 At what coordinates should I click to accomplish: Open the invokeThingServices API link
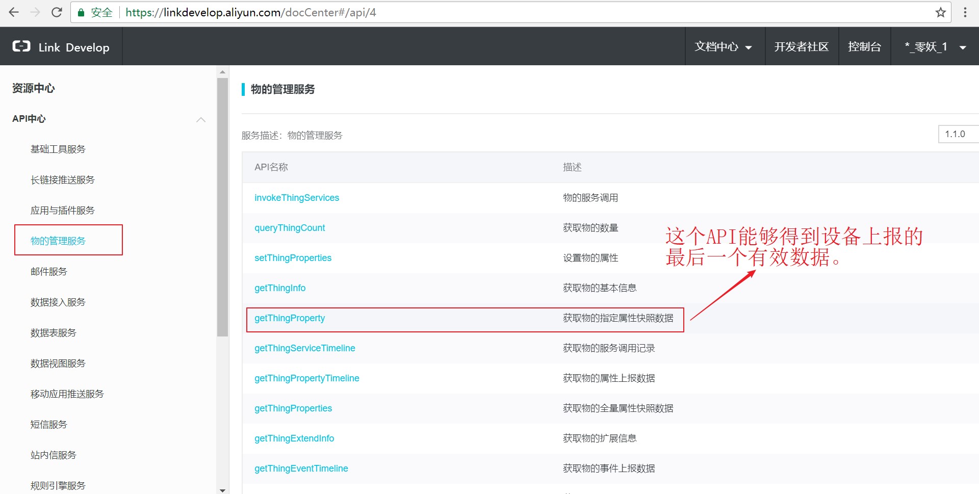(297, 198)
